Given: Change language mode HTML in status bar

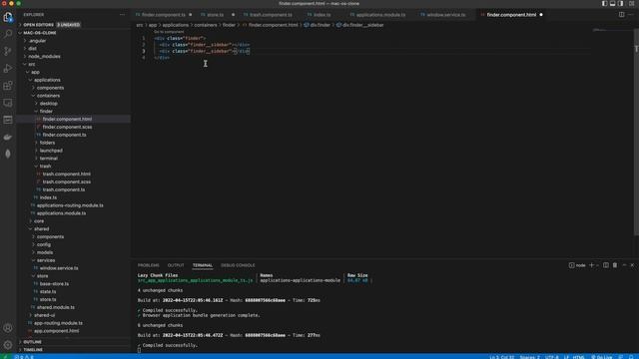Looking at the screenshot, I should point(579,357).
